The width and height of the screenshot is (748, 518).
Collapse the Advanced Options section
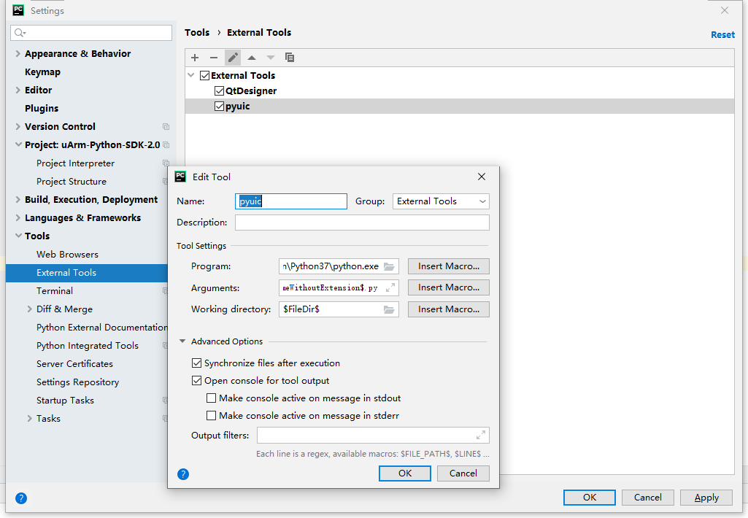coord(182,341)
